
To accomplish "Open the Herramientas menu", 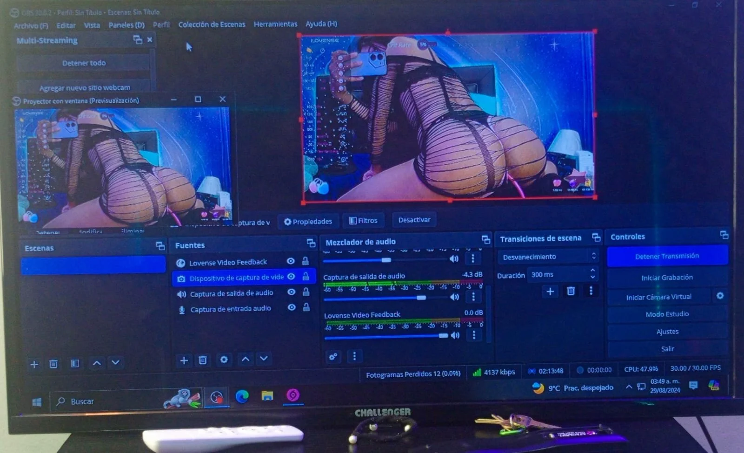I will [275, 24].
